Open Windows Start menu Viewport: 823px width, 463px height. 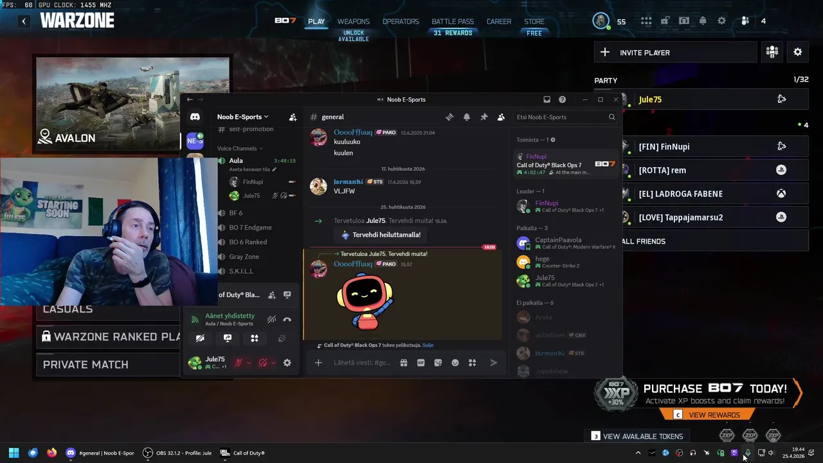click(14, 453)
